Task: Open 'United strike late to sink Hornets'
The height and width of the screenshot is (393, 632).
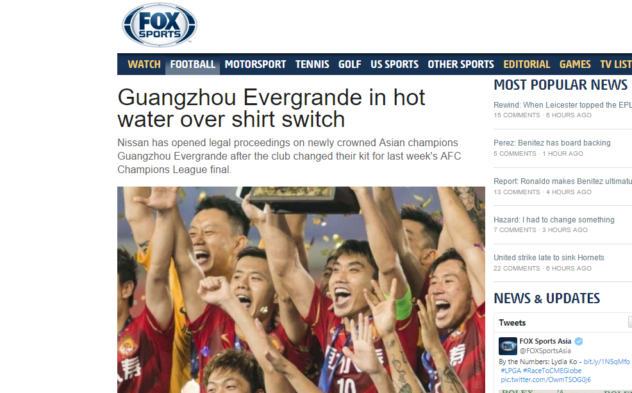Action: point(549,258)
